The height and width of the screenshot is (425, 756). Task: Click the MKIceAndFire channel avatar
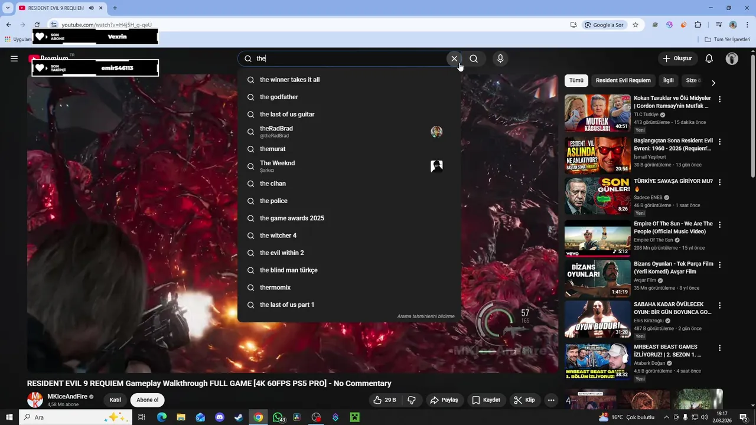tap(35, 400)
